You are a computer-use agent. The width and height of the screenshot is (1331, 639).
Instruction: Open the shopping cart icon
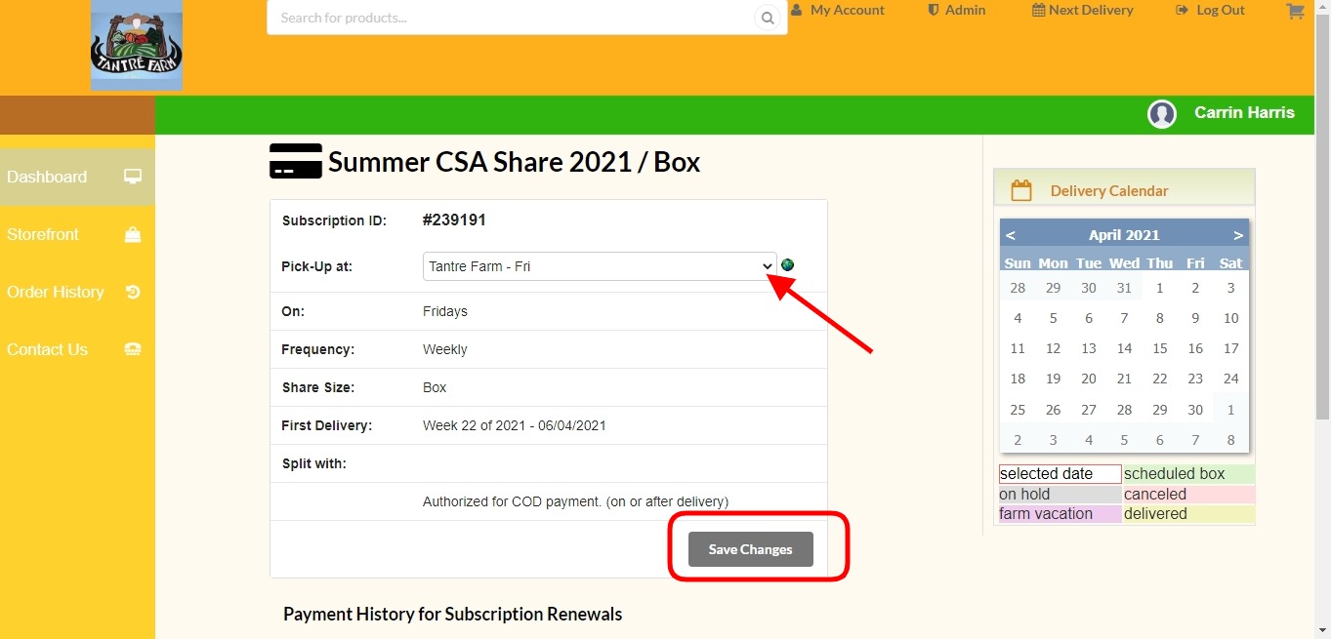click(1296, 11)
